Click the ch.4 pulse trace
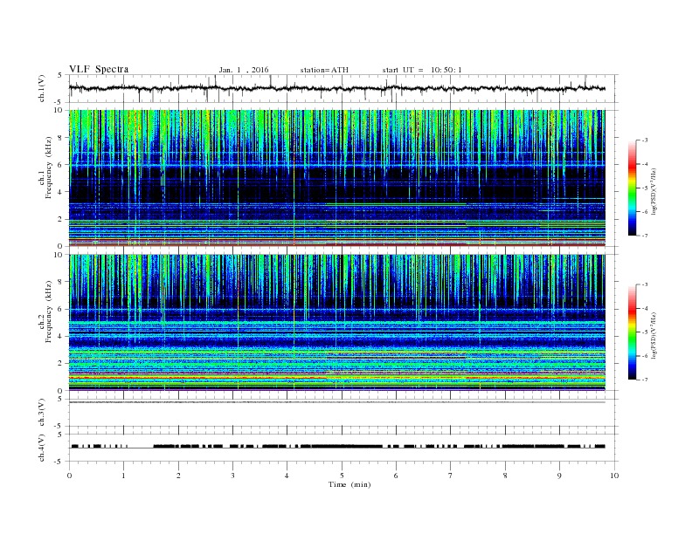Viewport: 692px width, 534px height. [337, 447]
